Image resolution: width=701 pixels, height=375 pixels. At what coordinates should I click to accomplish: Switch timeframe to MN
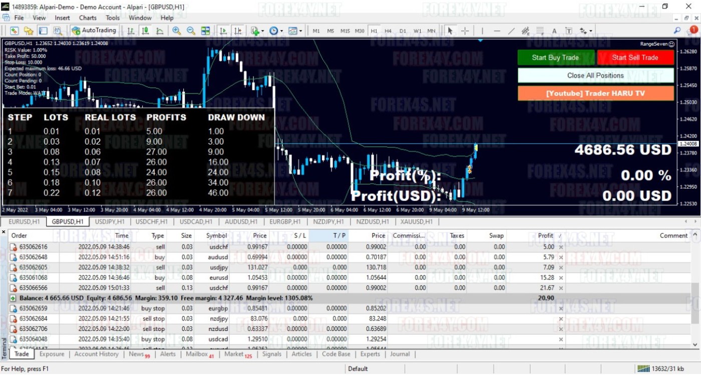pos(432,31)
